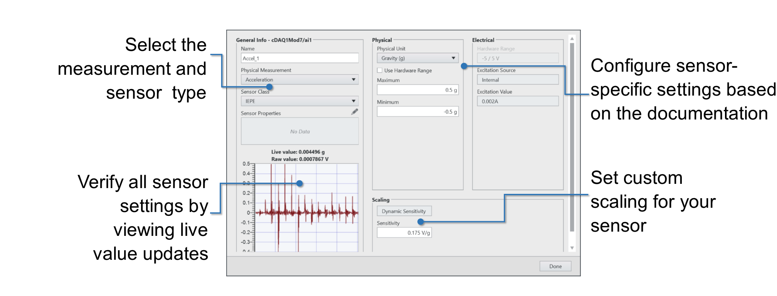Image resolution: width=777 pixels, height=296 pixels.
Task: Click the Excitation Value 0.002A field
Action: pyautogui.click(x=517, y=101)
